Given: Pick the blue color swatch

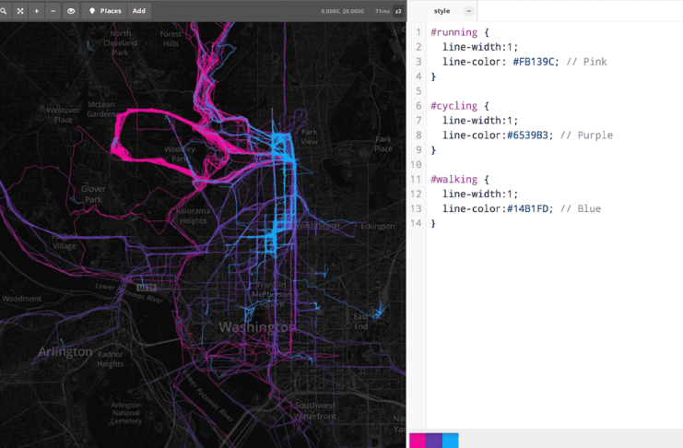Looking at the screenshot, I should [x=451, y=441].
